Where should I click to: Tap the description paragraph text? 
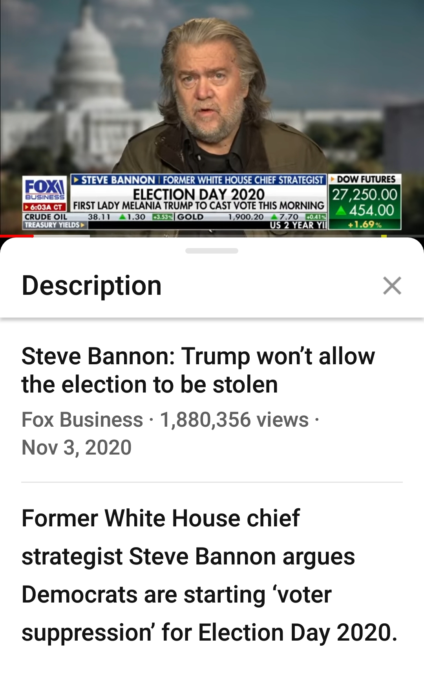210,575
